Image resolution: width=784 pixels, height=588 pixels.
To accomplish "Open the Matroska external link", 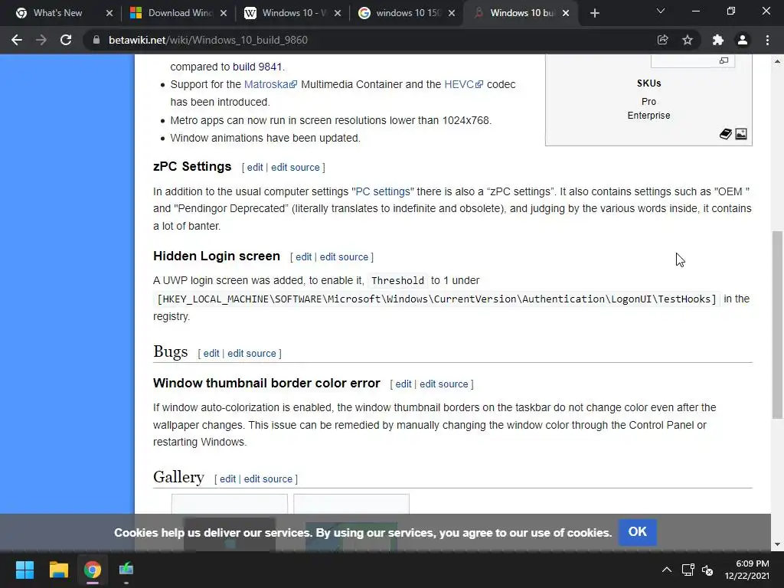I will (x=270, y=84).
